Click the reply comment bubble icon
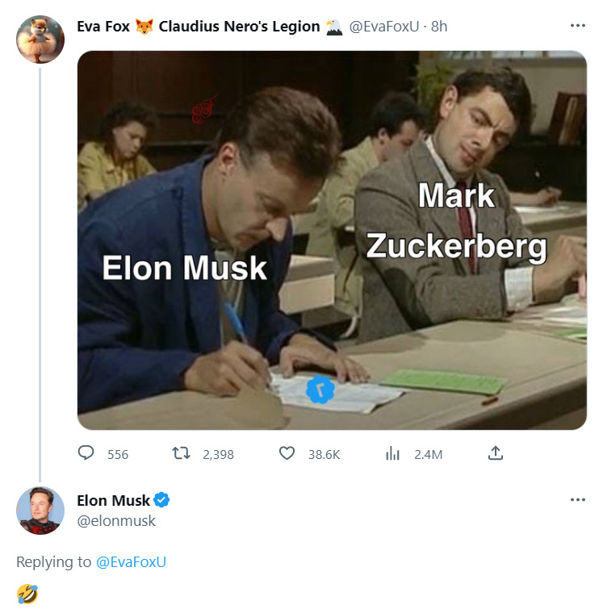 (86, 453)
